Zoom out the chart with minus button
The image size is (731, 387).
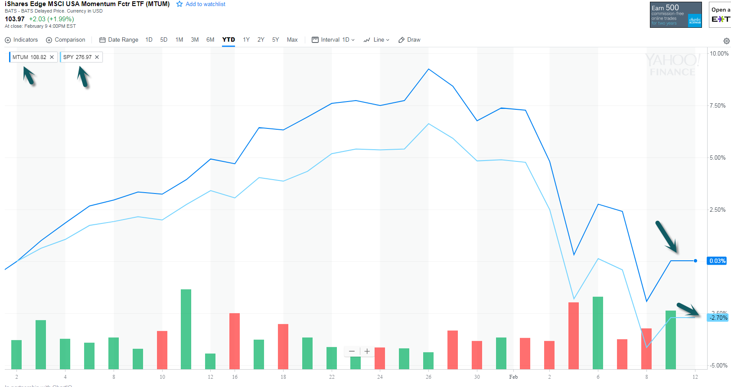click(x=352, y=351)
